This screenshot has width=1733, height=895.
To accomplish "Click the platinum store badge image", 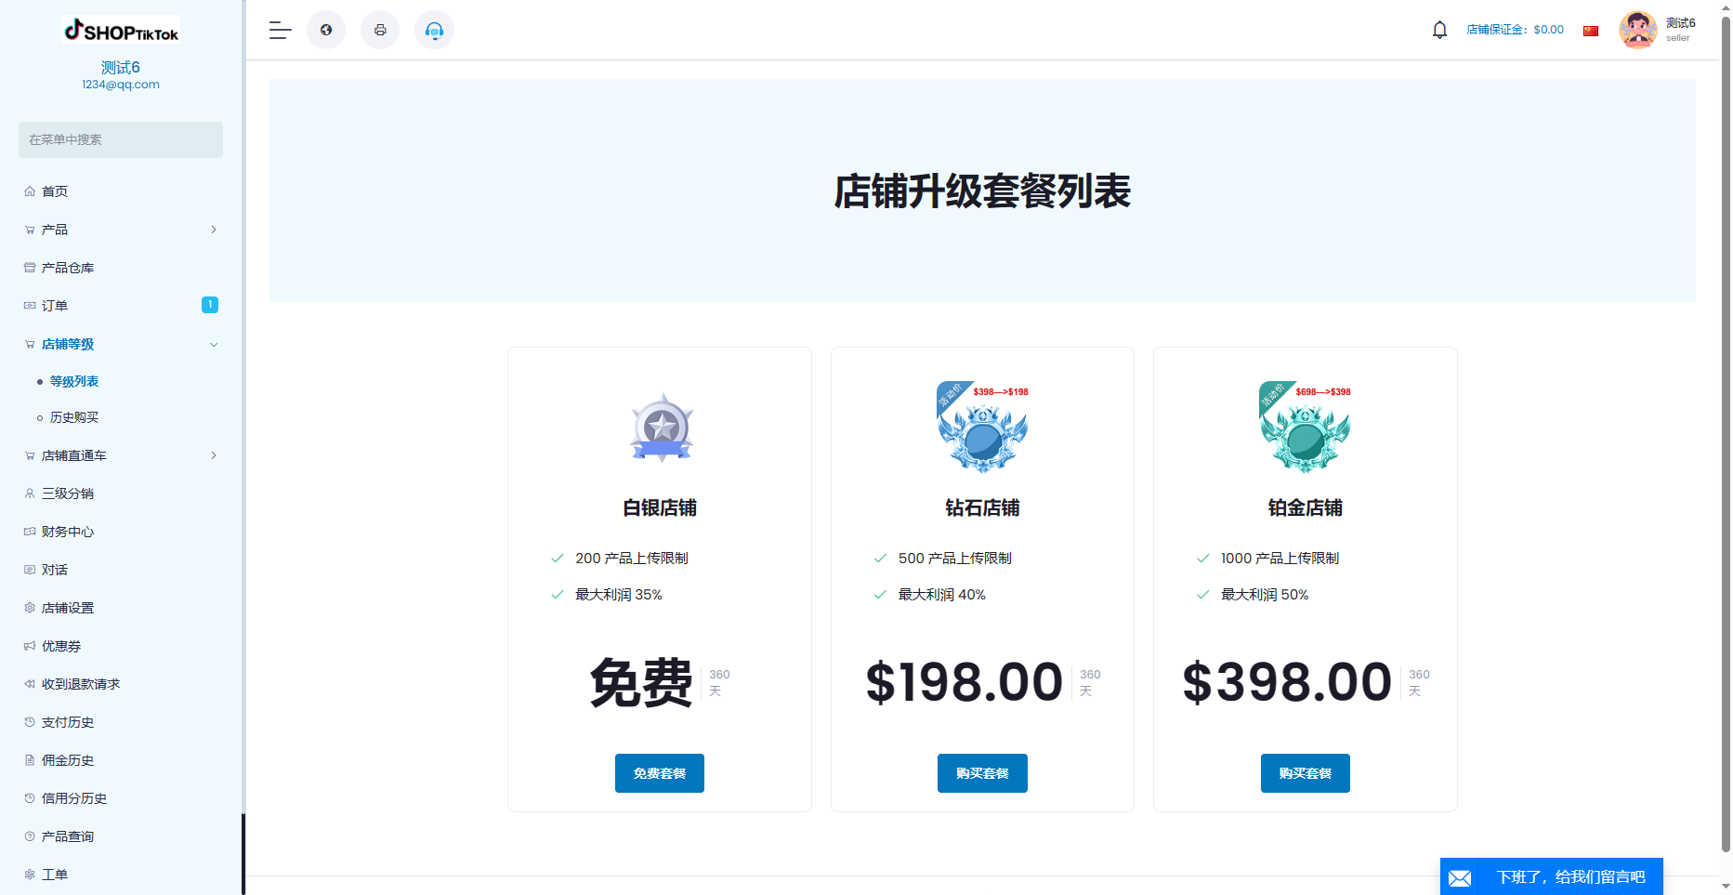I will coord(1305,428).
